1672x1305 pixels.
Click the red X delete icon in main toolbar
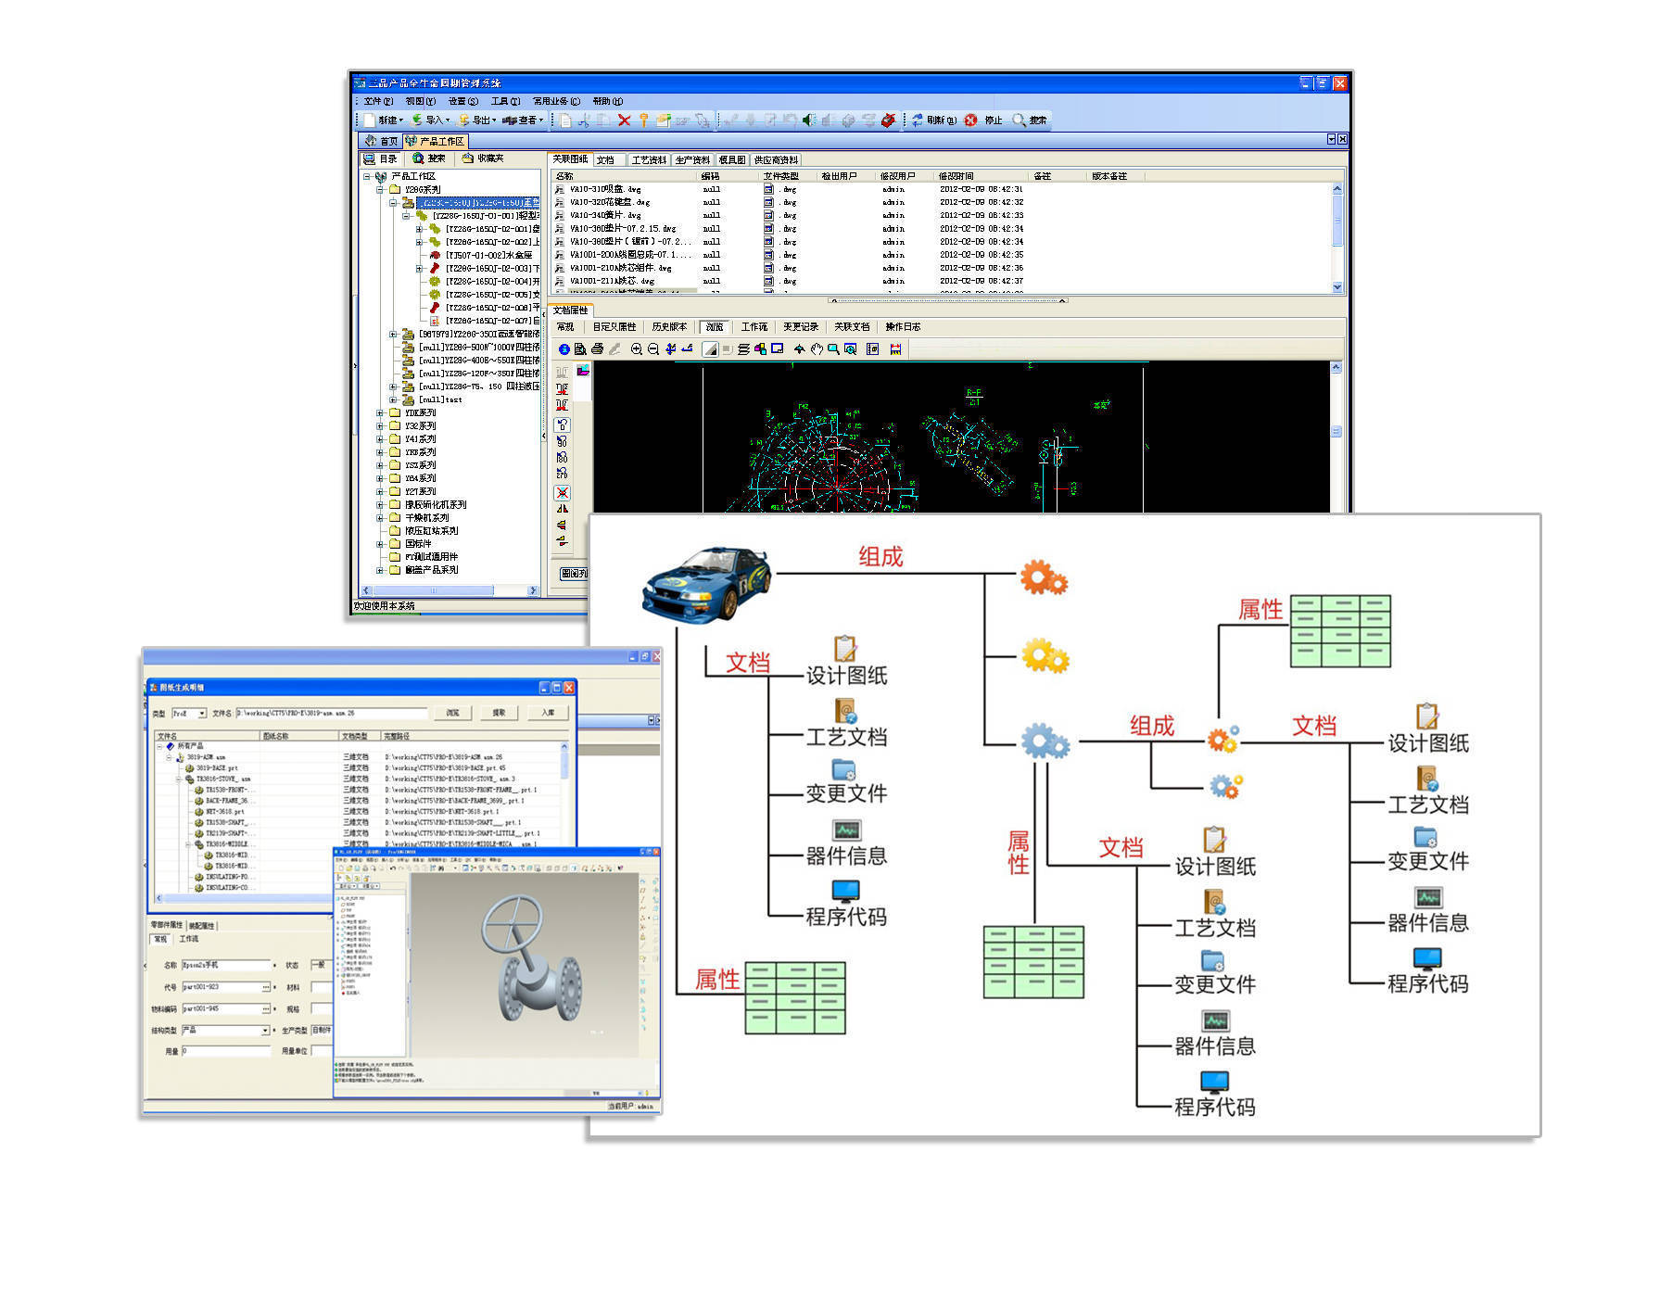click(x=624, y=120)
